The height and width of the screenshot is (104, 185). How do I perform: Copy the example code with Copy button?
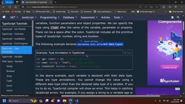click(x=128, y=53)
